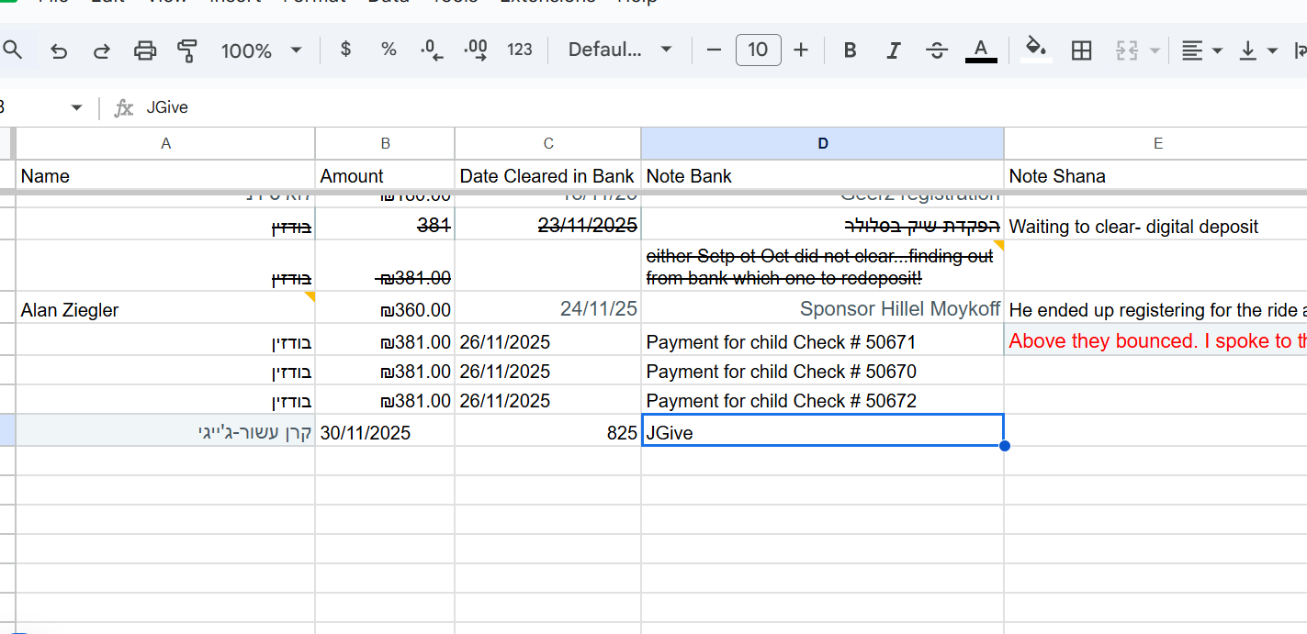Open the horizontal align dropdown

(x=1200, y=50)
